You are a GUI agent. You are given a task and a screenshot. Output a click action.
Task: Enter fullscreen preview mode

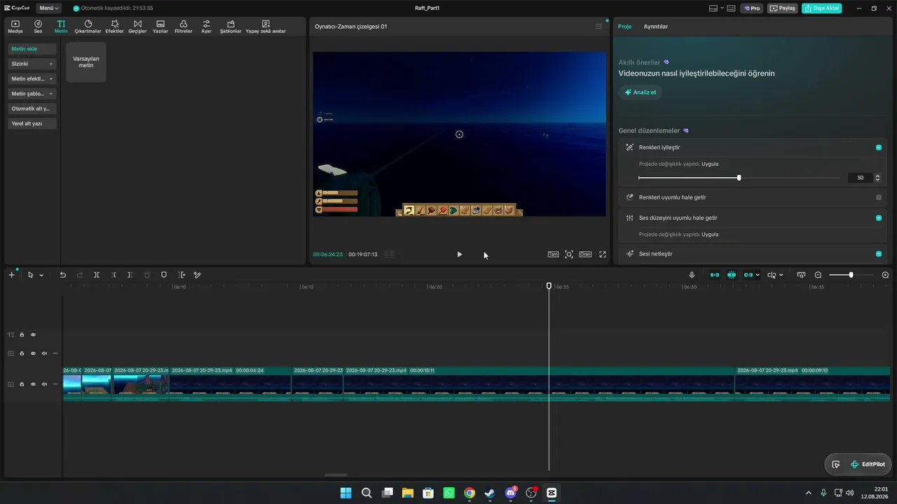[603, 254]
